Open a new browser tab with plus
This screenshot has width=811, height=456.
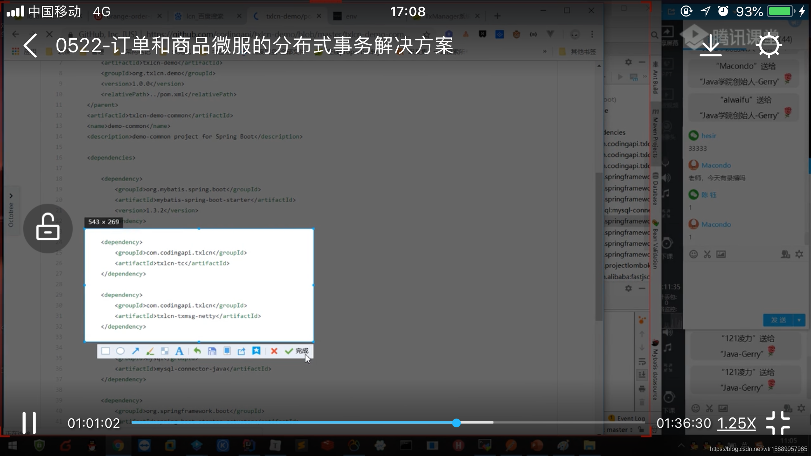(x=497, y=16)
